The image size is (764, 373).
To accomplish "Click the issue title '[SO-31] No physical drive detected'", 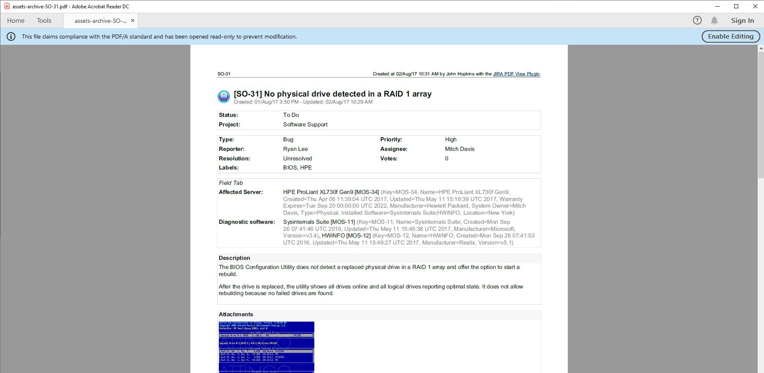I will pos(333,94).
